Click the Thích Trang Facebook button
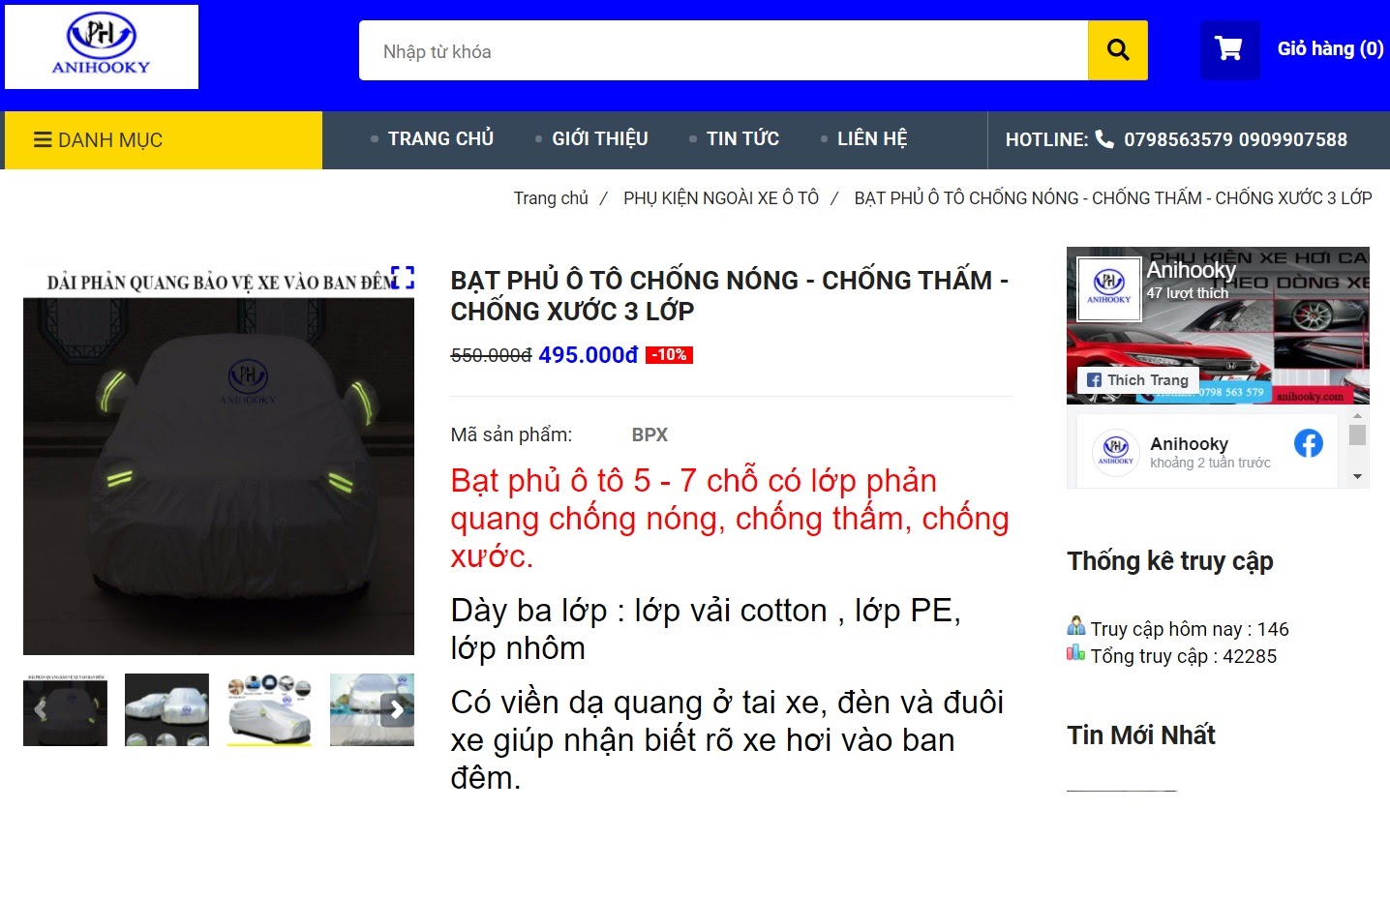The height and width of the screenshot is (899, 1390). click(x=1138, y=380)
